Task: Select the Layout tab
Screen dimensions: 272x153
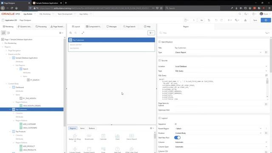Action: point(76,26)
